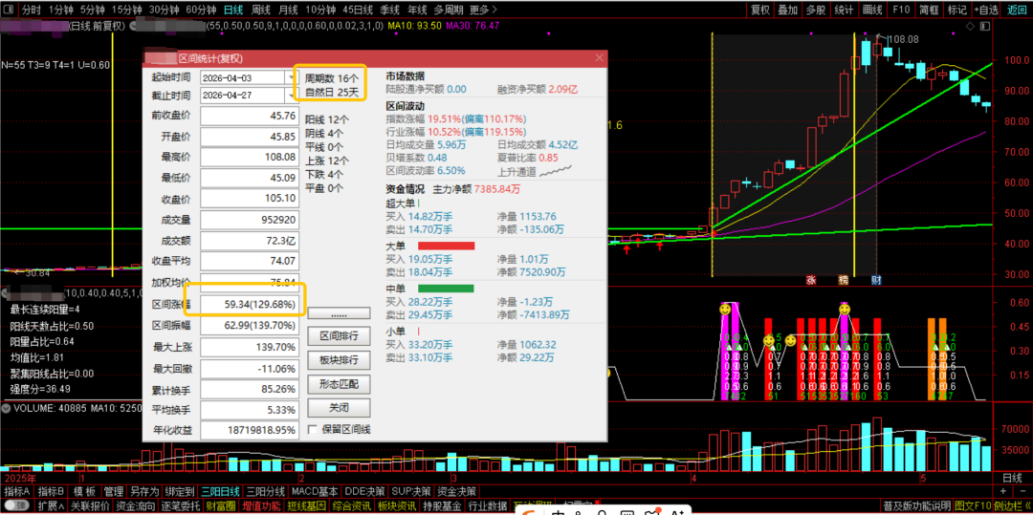The width and height of the screenshot is (1033, 515).
Task: Toggle the switch at bottom-left status bar
Action: (16, 505)
